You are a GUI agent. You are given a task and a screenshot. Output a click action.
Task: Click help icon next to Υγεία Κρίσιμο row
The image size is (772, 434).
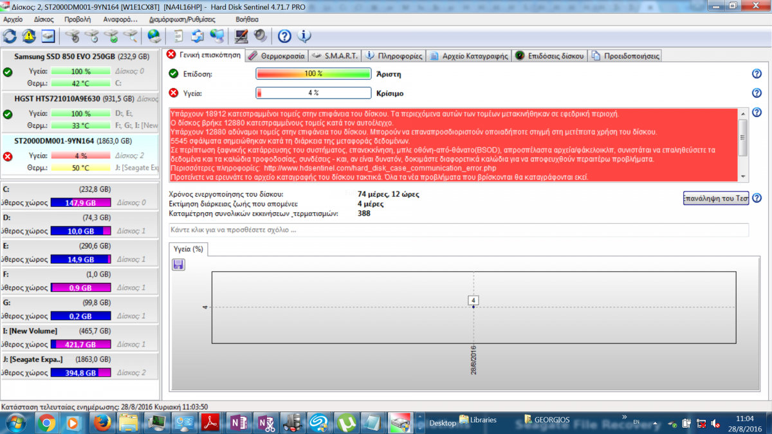click(757, 93)
